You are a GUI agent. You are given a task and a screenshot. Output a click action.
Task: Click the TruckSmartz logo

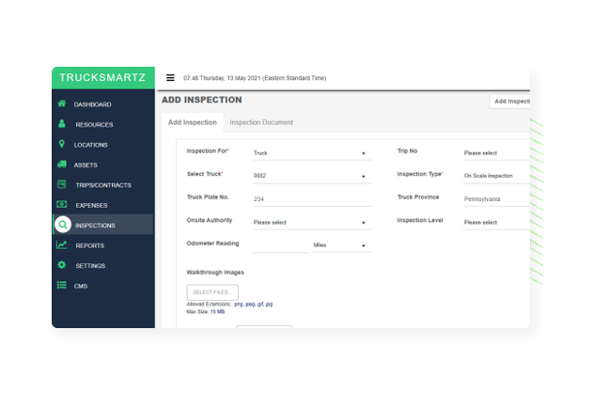pos(102,77)
